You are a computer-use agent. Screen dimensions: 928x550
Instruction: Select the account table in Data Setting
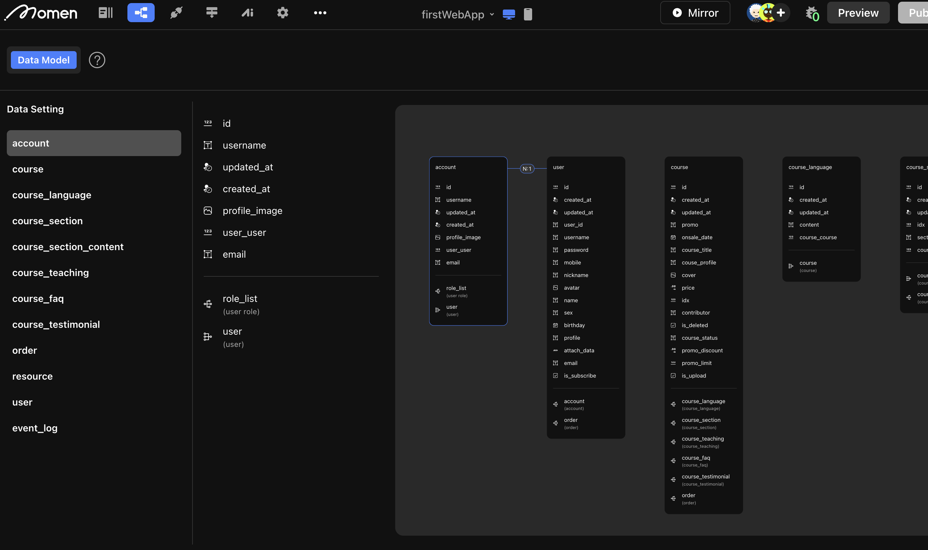94,143
